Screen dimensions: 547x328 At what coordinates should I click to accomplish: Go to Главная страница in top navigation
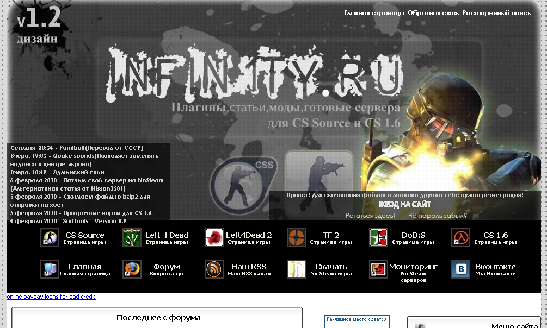pyautogui.click(x=374, y=13)
